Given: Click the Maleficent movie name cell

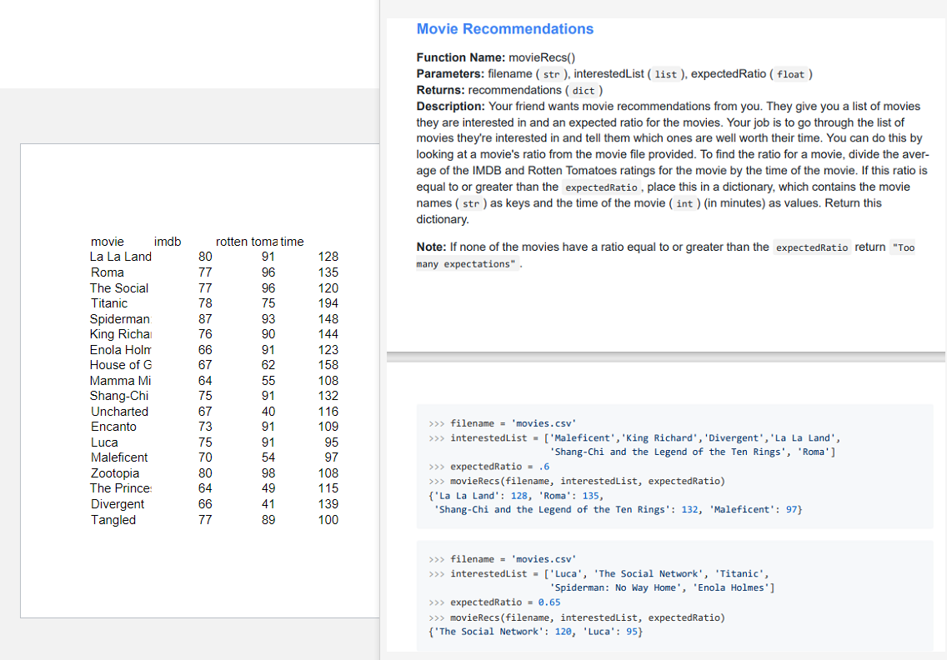Looking at the screenshot, I should click(119, 457).
